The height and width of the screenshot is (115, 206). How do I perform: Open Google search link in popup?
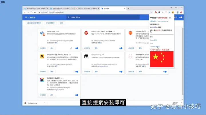[153, 40]
